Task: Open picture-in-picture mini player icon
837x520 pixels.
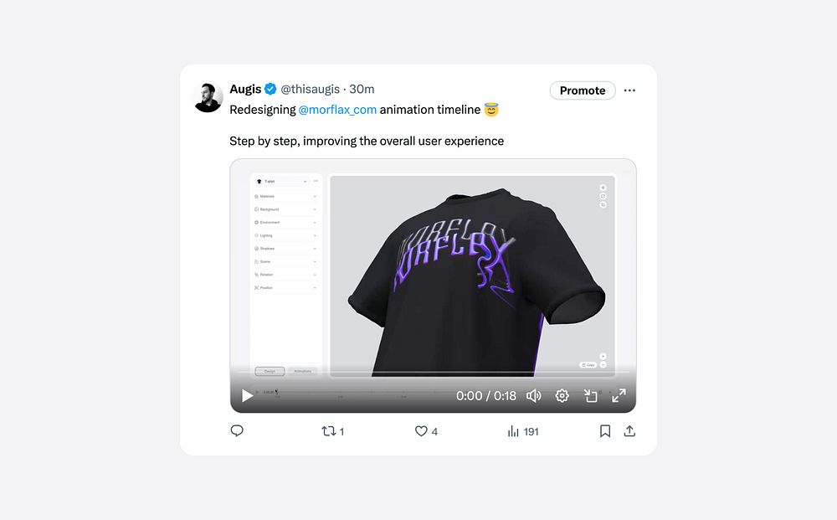Action: point(590,395)
